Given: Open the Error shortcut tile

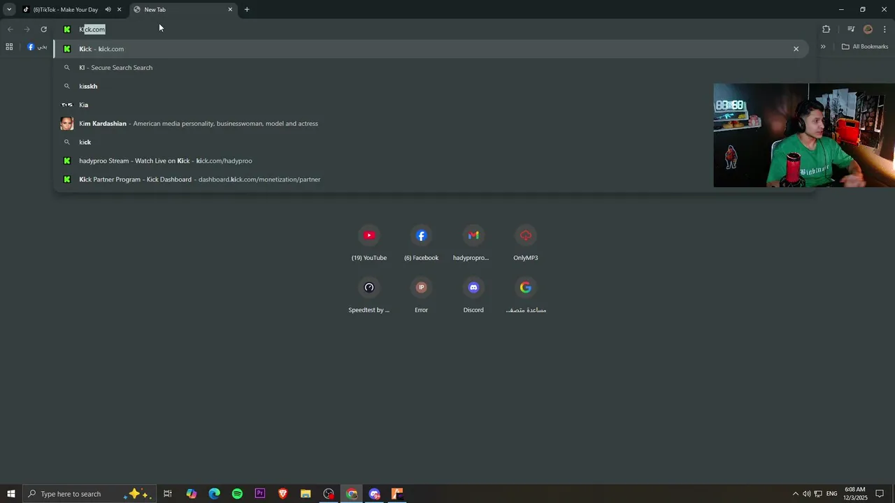Looking at the screenshot, I should [x=421, y=296].
